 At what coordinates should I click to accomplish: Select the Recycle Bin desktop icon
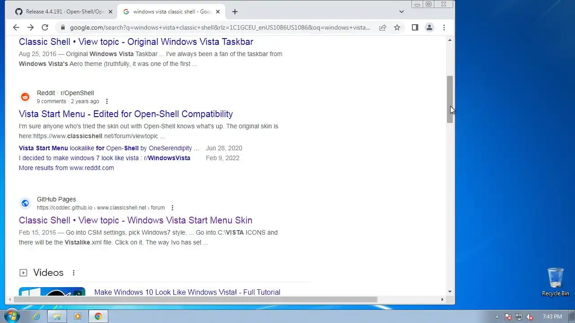pos(556,282)
